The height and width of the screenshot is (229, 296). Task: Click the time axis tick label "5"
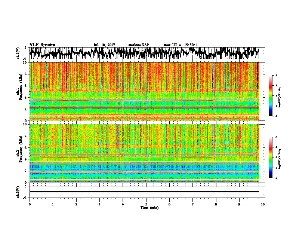(146, 204)
